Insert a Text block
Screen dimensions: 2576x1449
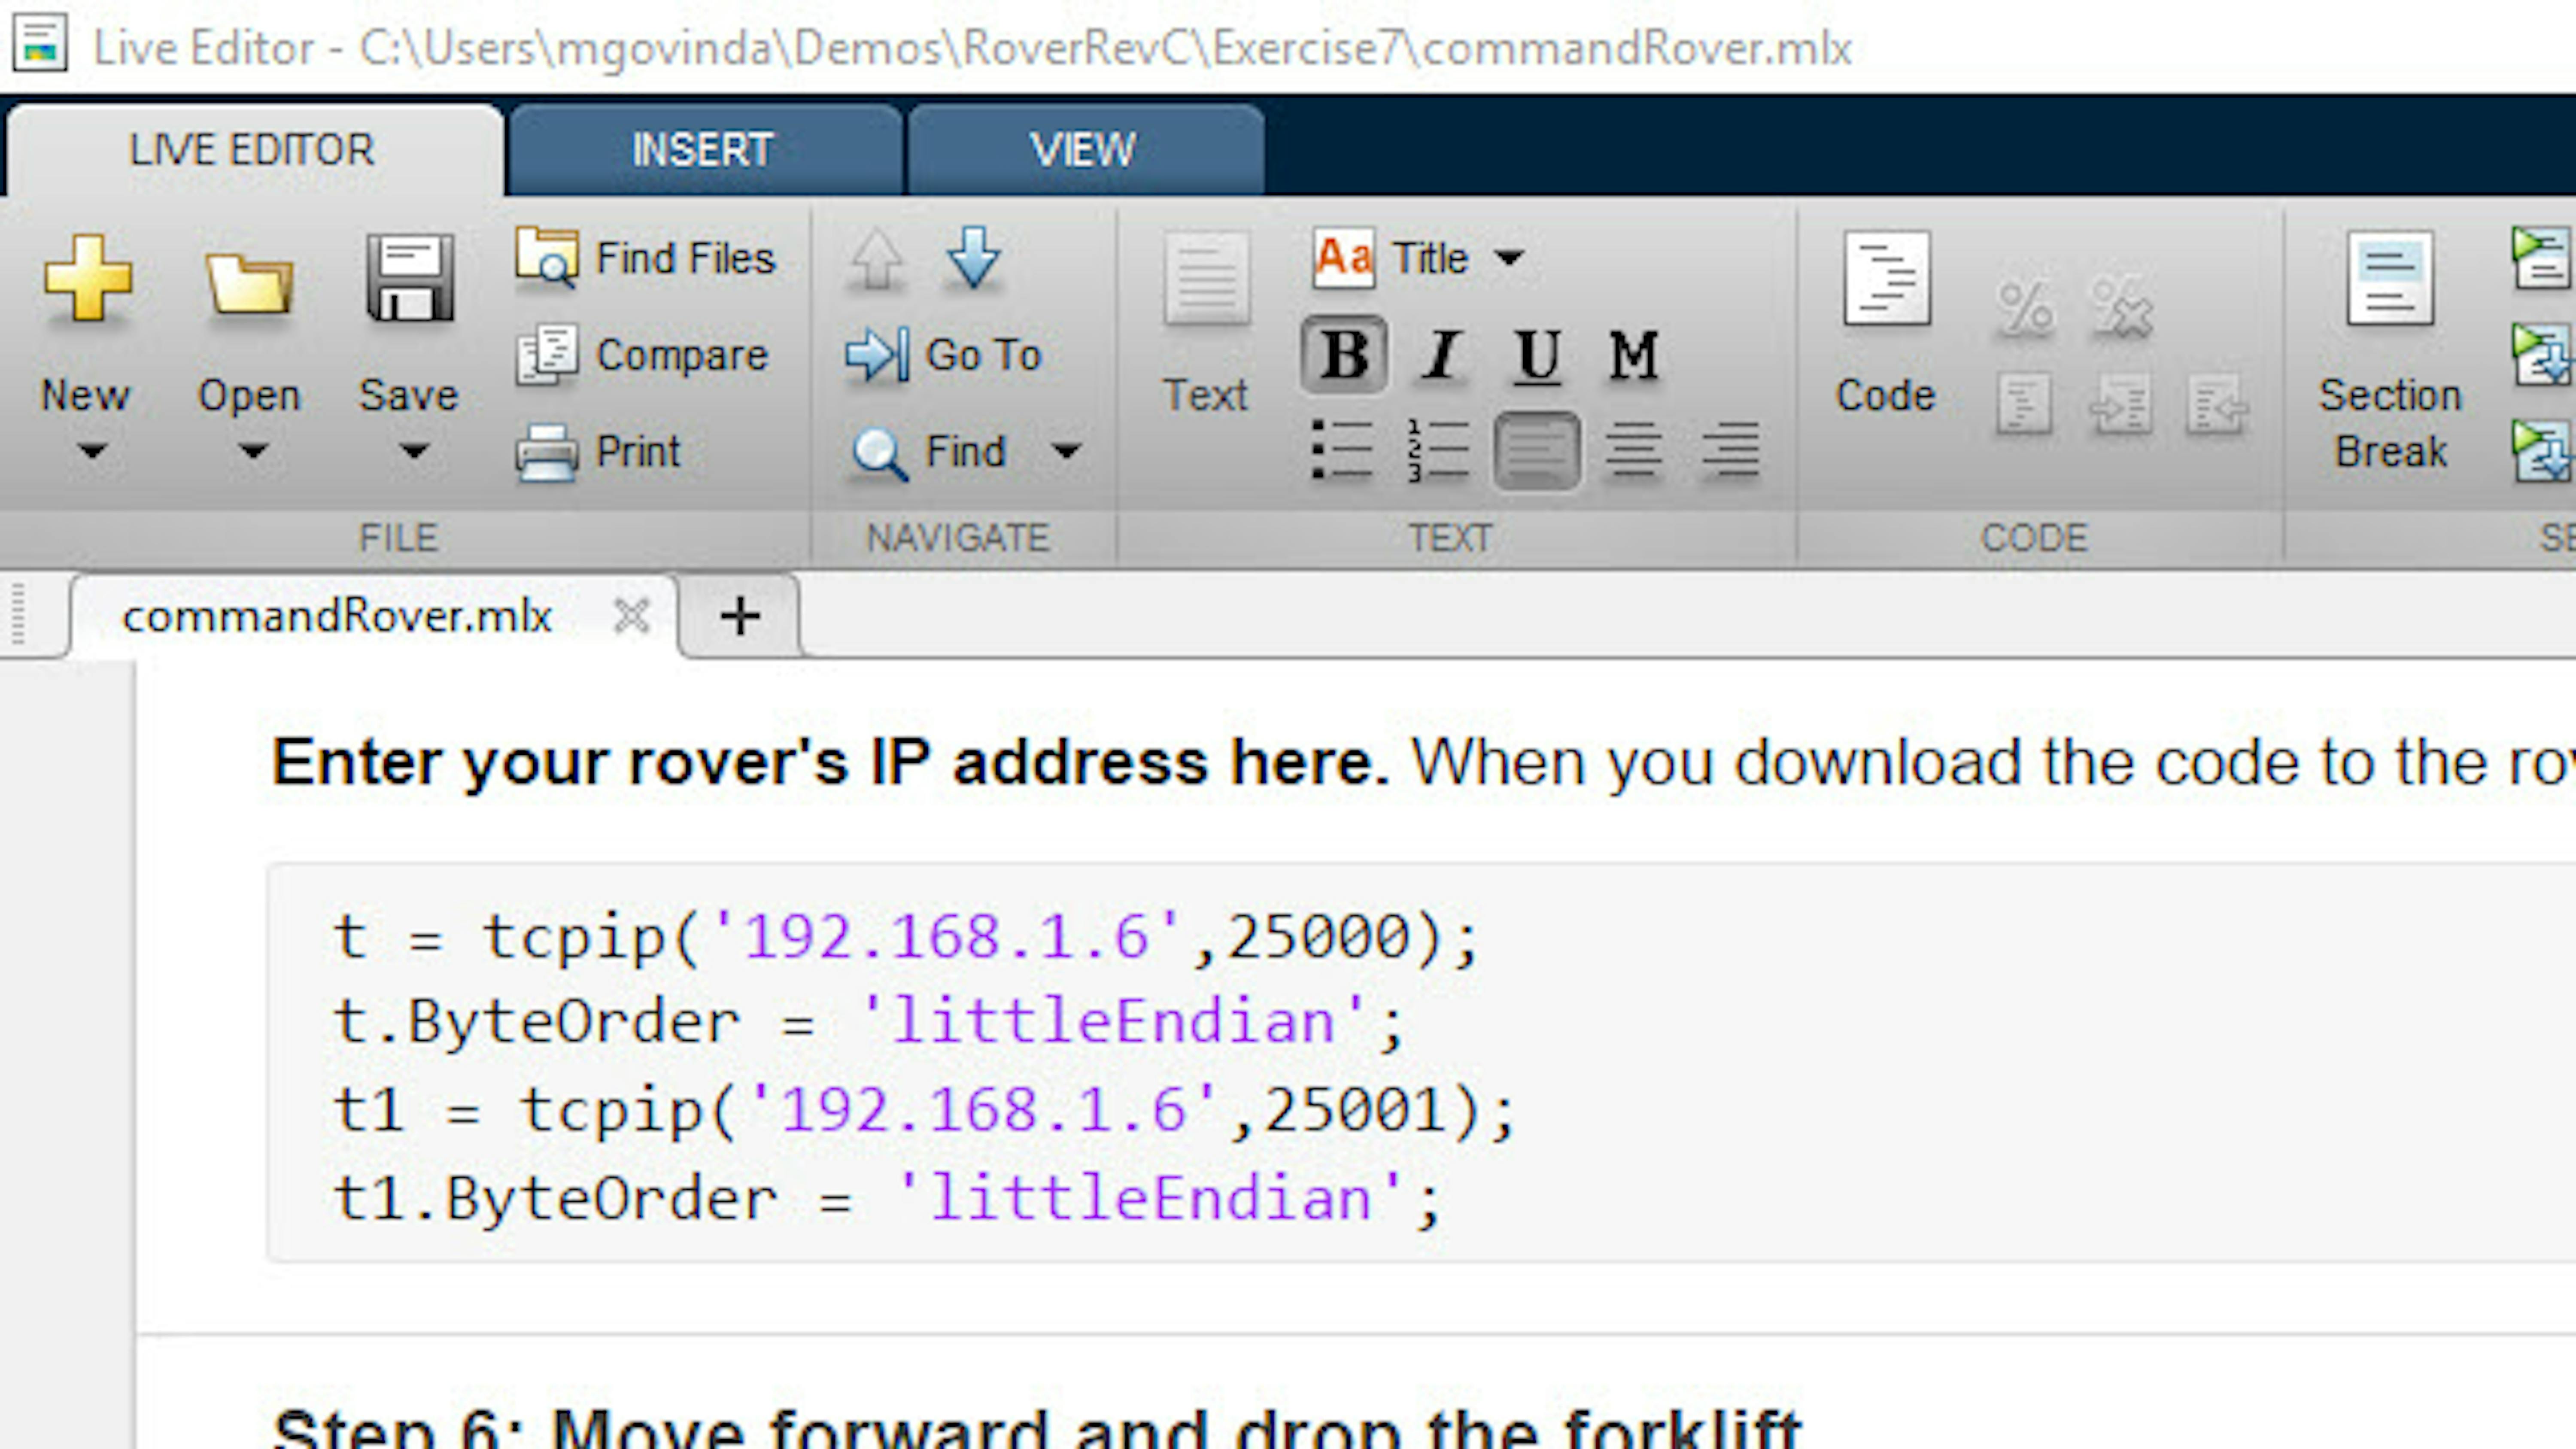pyautogui.click(x=1206, y=323)
